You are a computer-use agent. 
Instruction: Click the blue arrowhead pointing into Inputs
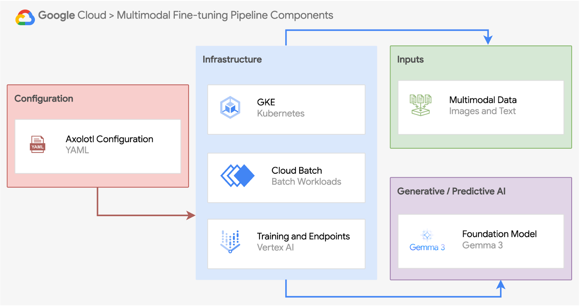[x=488, y=40]
